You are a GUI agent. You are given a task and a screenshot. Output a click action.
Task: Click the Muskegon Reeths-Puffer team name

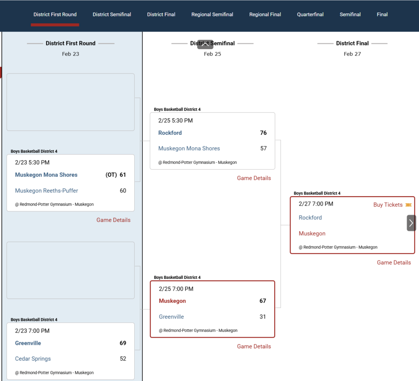46,190
